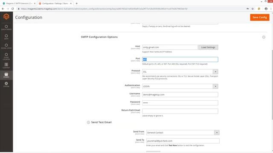Focus the Host field with smtp.gmail.com
273x153 pixels.
(170, 47)
